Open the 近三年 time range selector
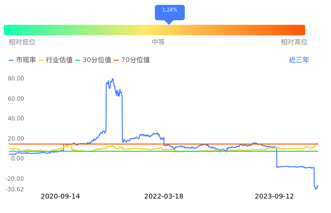Viewport: 331px width, 213px height. (x=299, y=60)
